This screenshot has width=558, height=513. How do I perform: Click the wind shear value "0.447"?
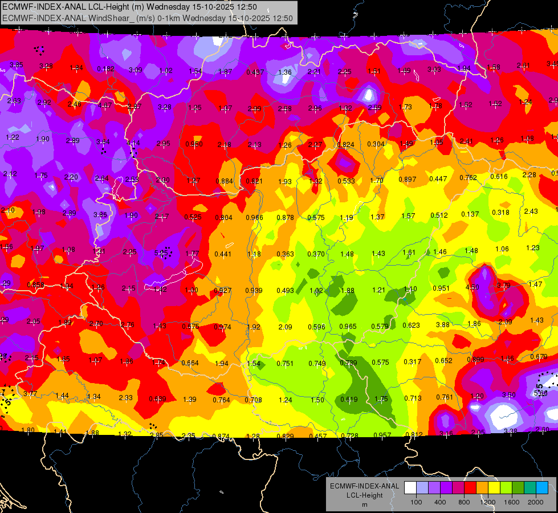point(438,179)
